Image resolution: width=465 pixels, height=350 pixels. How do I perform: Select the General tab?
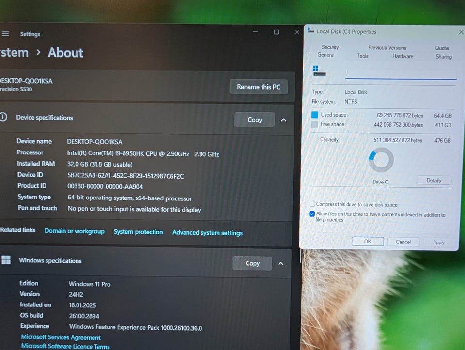[326, 55]
